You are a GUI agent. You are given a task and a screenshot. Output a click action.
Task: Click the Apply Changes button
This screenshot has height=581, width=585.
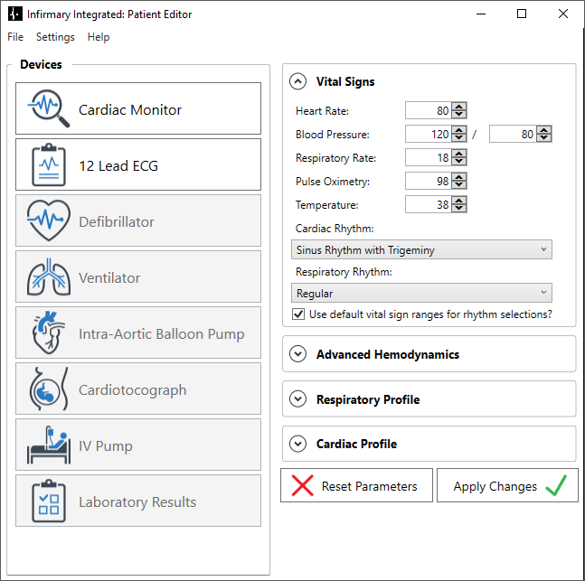[507, 485]
